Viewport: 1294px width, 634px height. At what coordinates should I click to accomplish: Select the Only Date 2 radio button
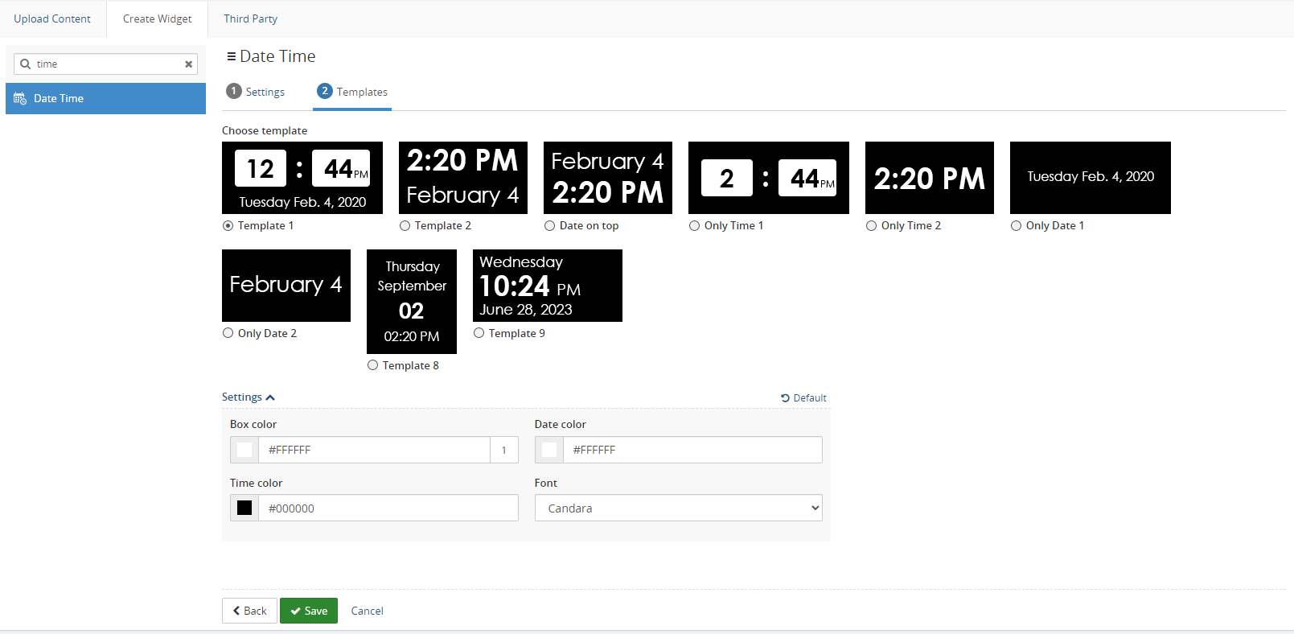click(228, 333)
